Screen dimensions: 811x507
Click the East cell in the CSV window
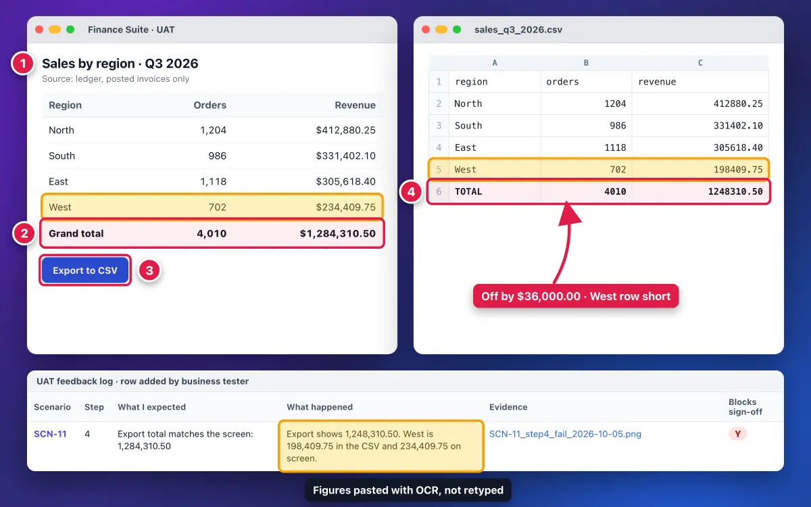[x=495, y=147]
